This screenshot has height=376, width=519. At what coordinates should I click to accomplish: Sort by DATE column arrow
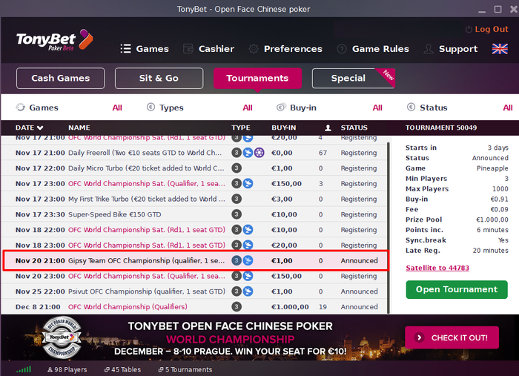[x=40, y=128]
